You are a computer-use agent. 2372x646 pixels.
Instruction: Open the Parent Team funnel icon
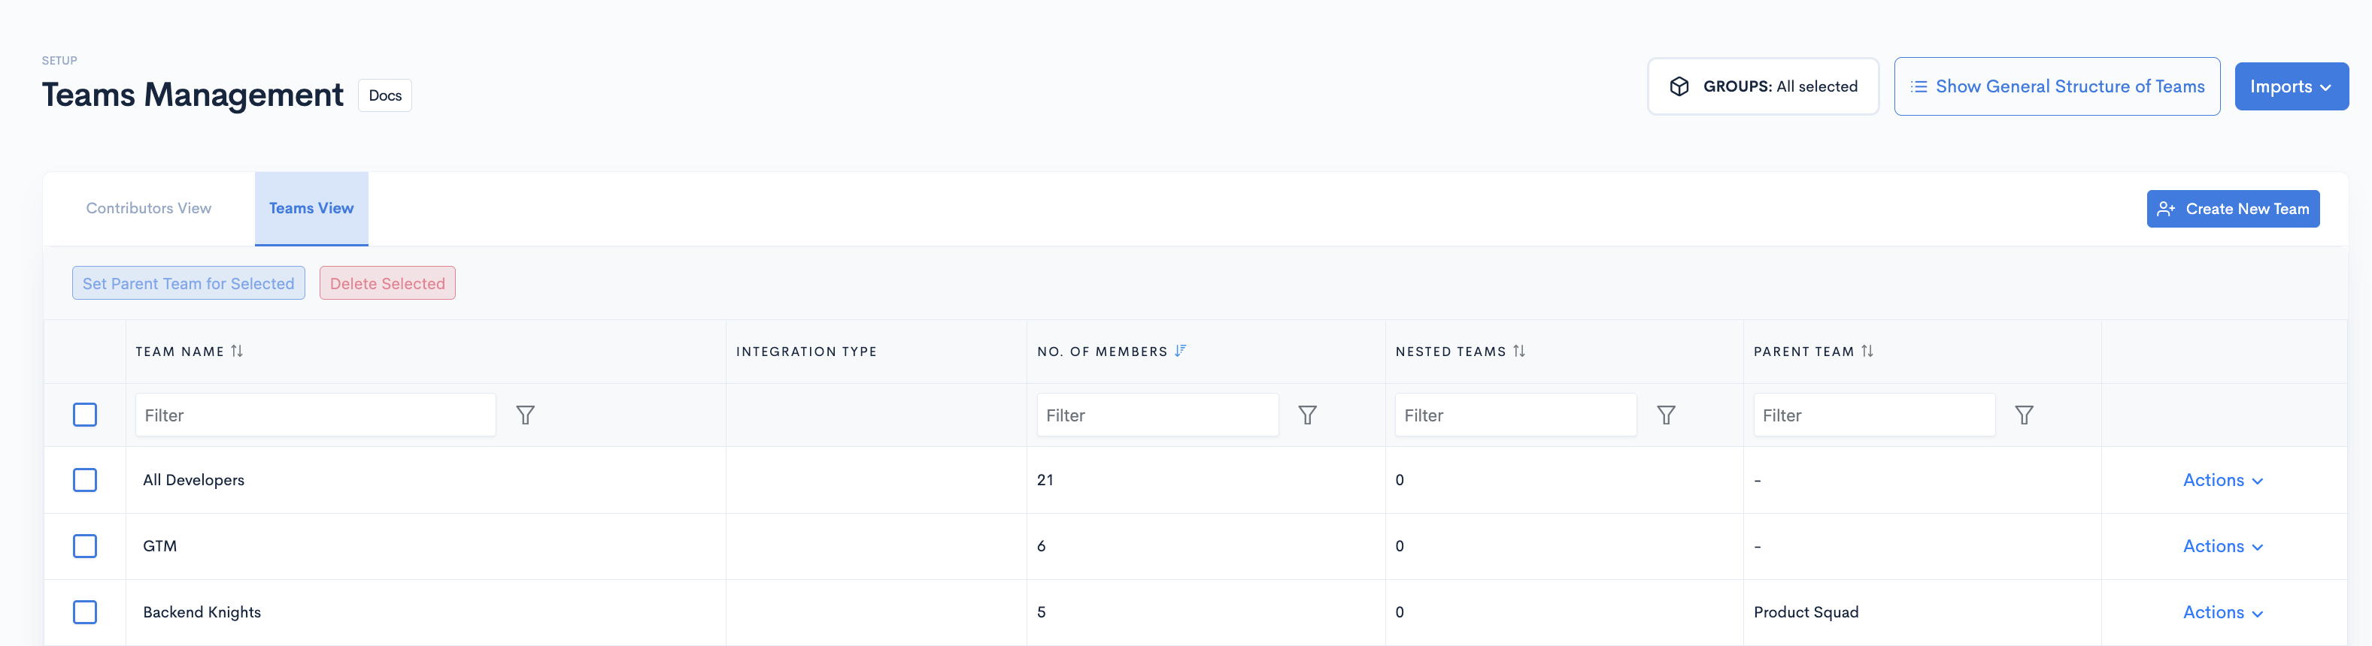pyautogui.click(x=2023, y=415)
